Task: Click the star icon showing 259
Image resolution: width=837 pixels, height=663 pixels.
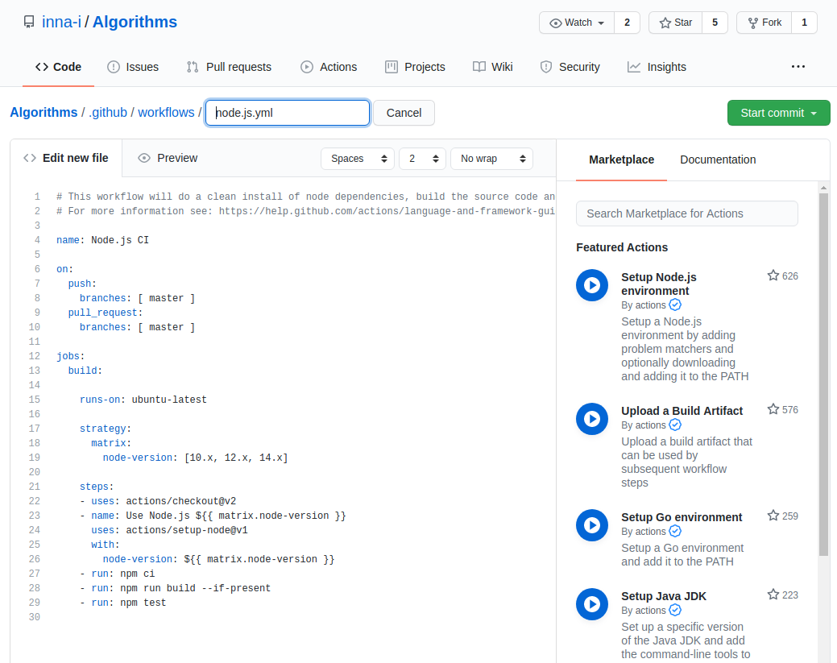Action: tap(773, 516)
